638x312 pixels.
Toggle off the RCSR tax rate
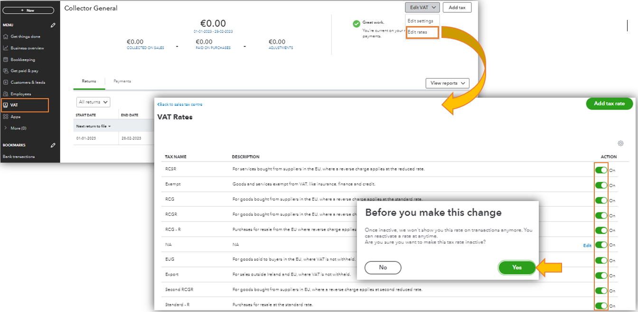point(601,170)
